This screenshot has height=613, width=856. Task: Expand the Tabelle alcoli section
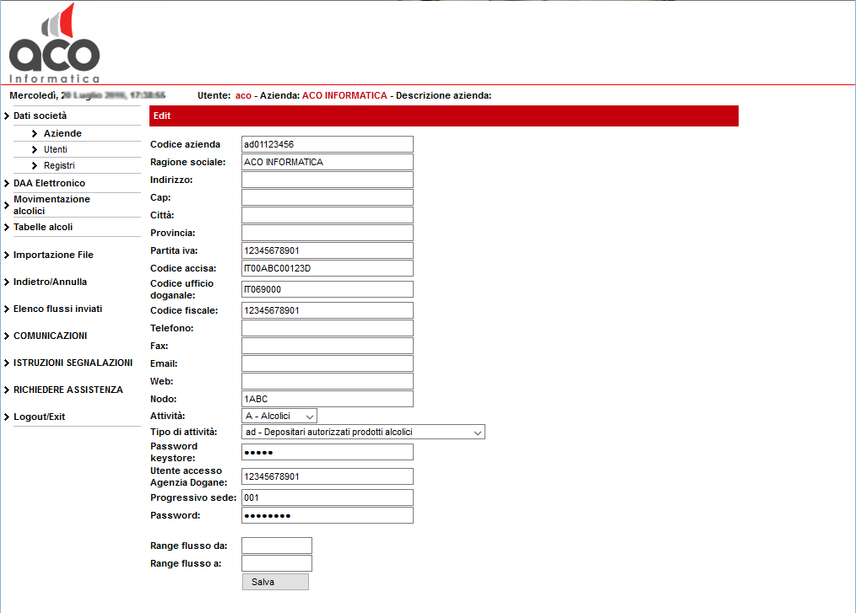(x=43, y=228)
